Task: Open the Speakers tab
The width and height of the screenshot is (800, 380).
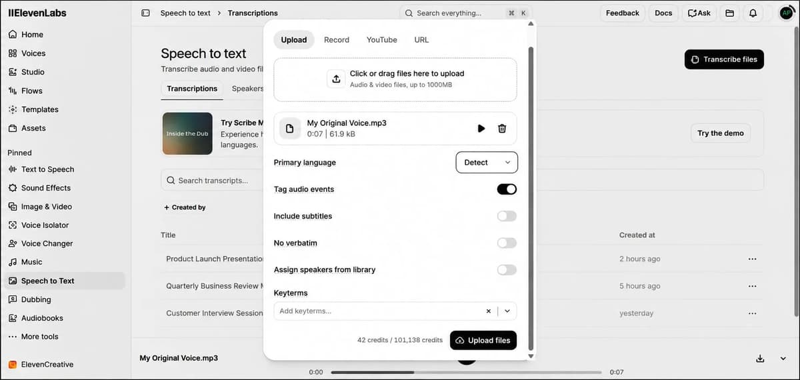Action: (x=247, y=89)
